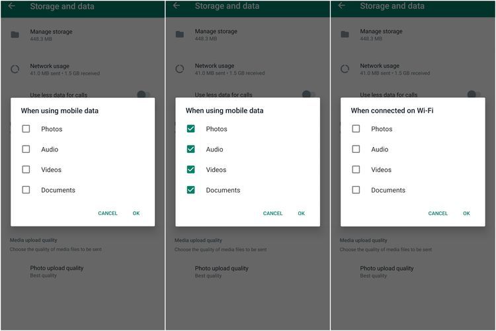Confirm OK in the left mobile data dialog
496x331 pixels.
point(136,213)
